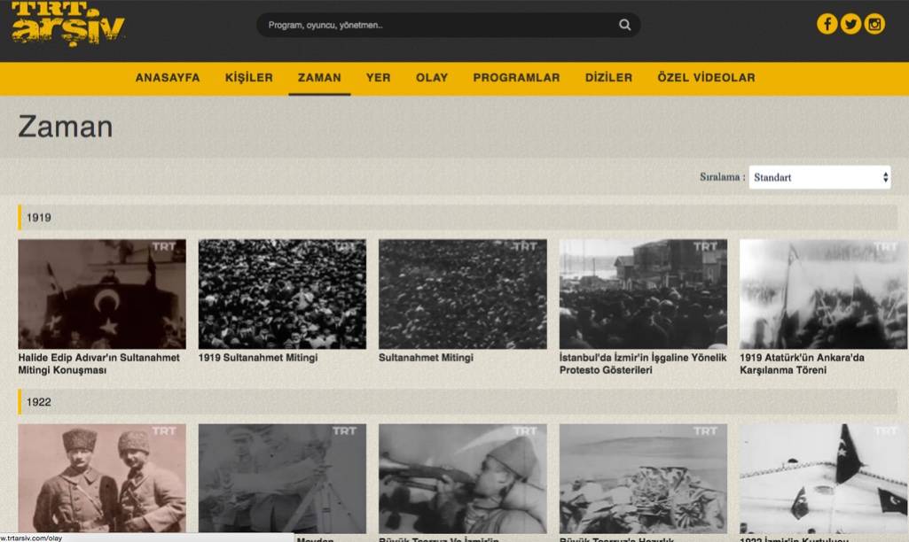
Task: Click the TRT Arşiv logo
Action: pyautogui.click(x=68, y=24)
